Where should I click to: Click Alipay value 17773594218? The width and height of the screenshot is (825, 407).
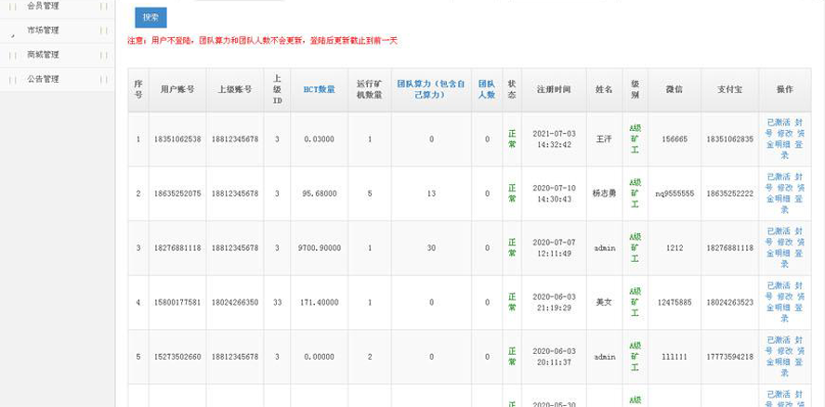pyautogui.click(x=729, y=357)
